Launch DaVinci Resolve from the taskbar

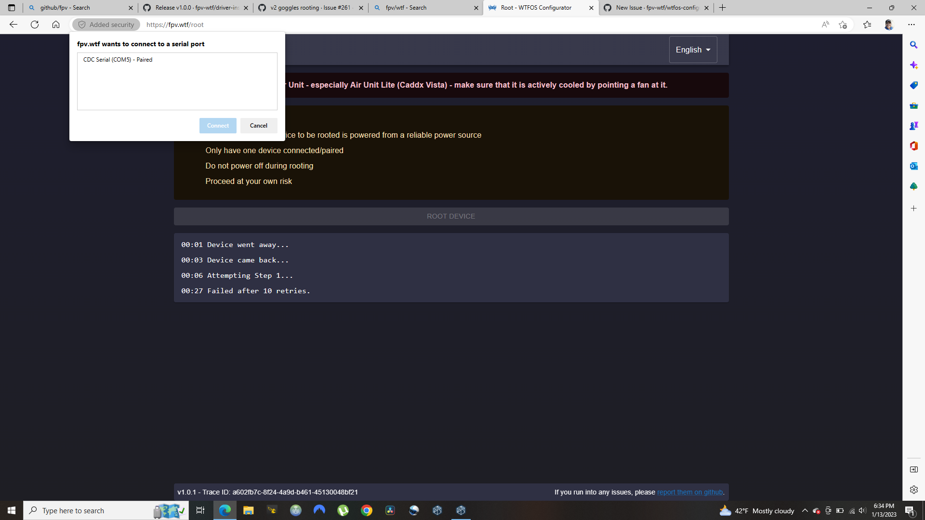390,510
